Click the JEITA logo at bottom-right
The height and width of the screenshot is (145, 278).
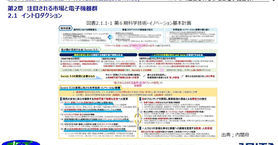256,143
